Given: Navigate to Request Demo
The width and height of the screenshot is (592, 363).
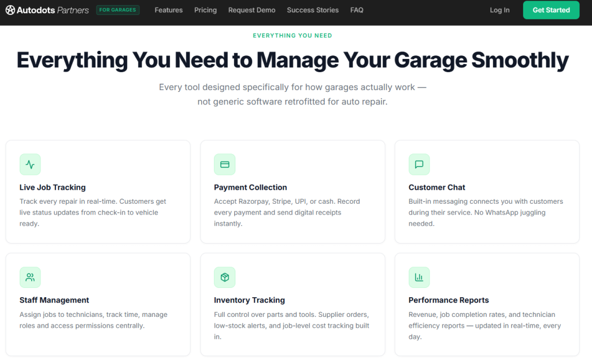Looking at the screenshot, I should 251,10.
